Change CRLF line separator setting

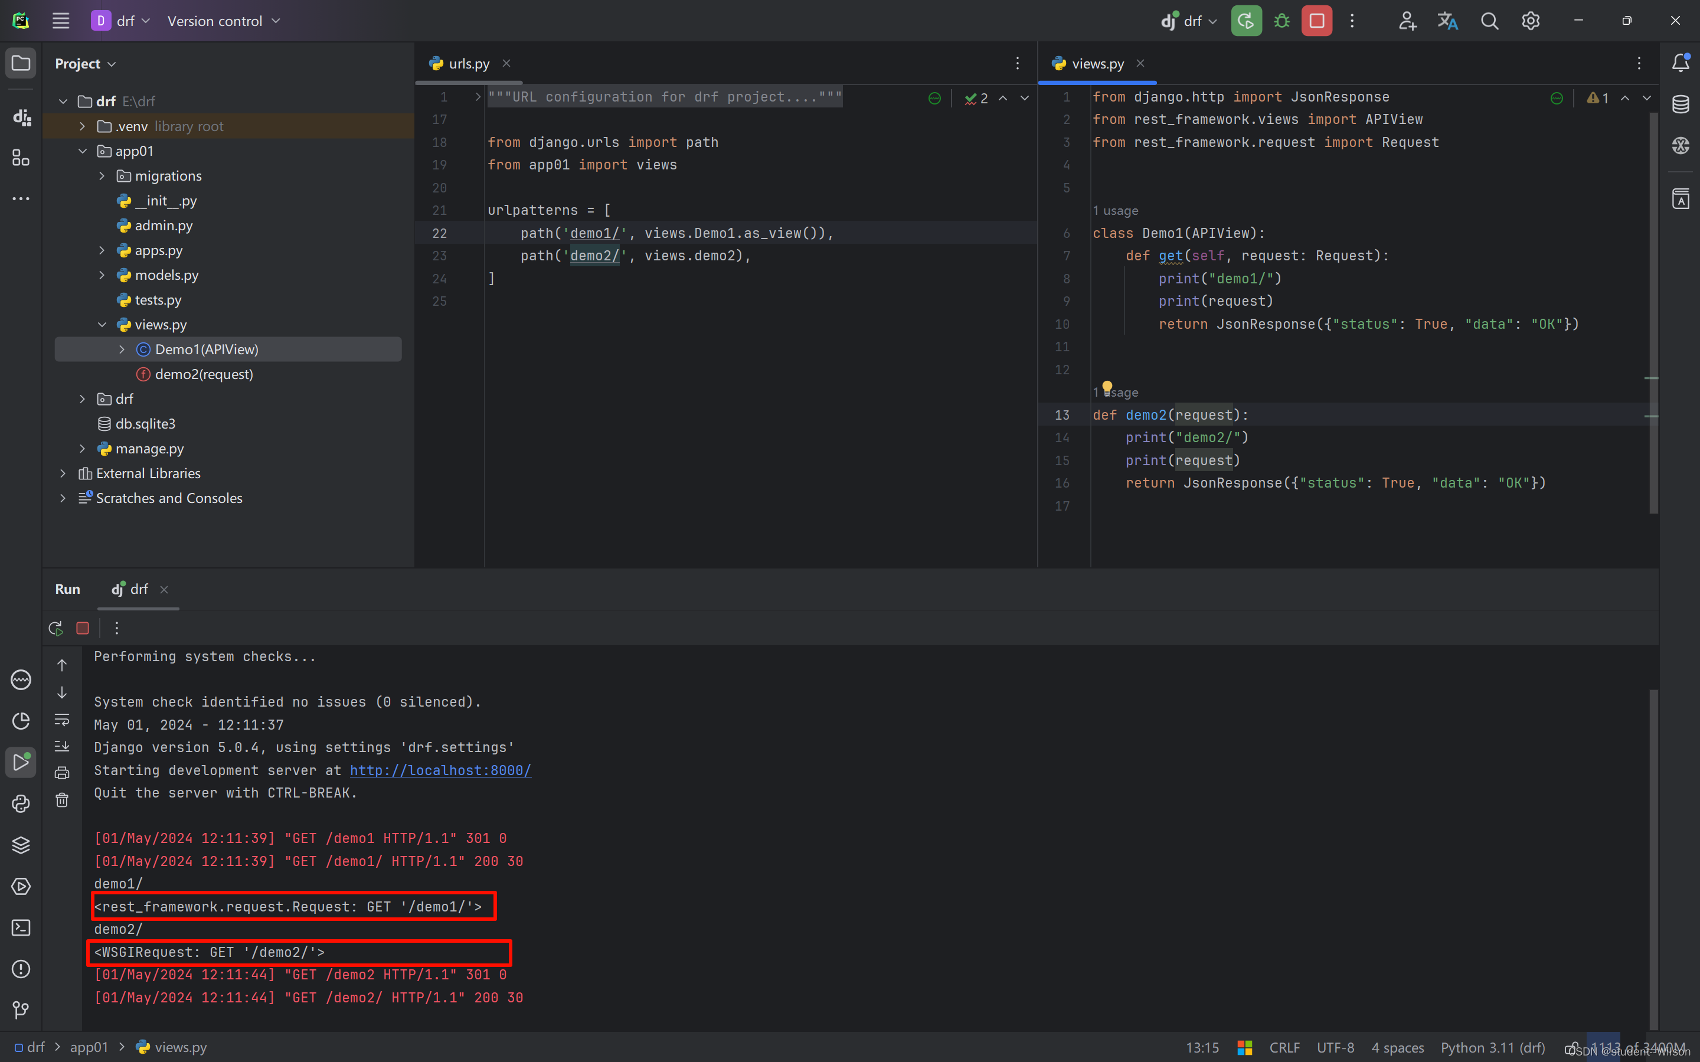pos(1284,1047)
